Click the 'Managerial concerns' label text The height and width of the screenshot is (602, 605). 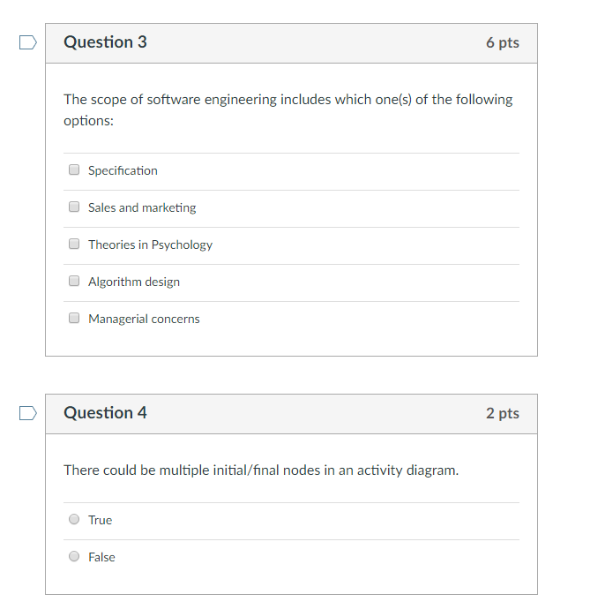[x=144, y=319]
